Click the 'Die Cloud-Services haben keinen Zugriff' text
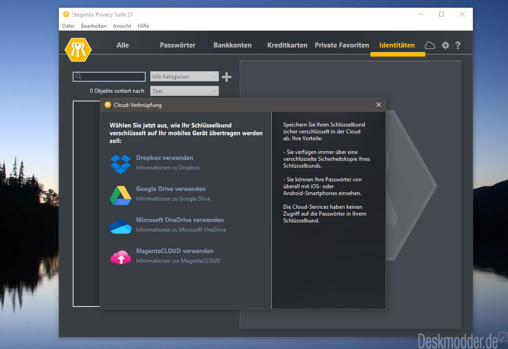Viewport: 508px width, 349px height. coord(325,214)
